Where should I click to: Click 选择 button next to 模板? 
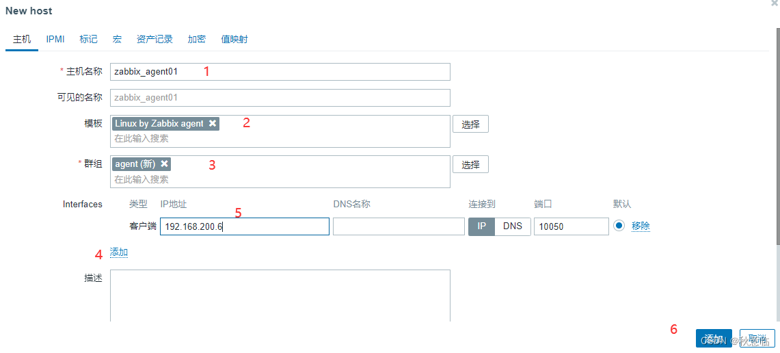[470, 124]
